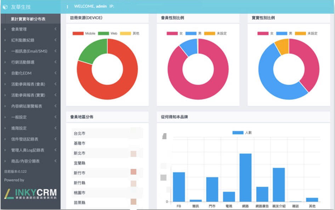Image resolution: width=335 pixels, height=210 pixels.
Task: Open 累計寶寶年齡分布表 sidebar item
Action: (30, 19)
